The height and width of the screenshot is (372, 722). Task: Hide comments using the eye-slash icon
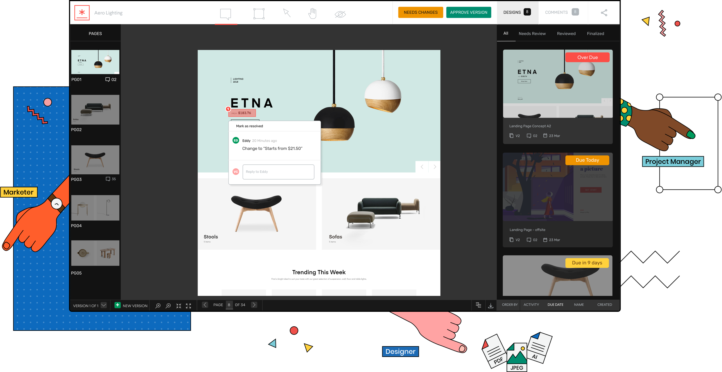pos(340,14)
